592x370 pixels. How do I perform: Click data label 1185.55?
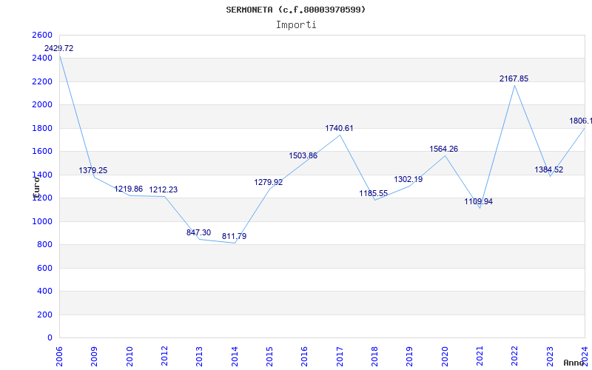click(x=374, y=193)
